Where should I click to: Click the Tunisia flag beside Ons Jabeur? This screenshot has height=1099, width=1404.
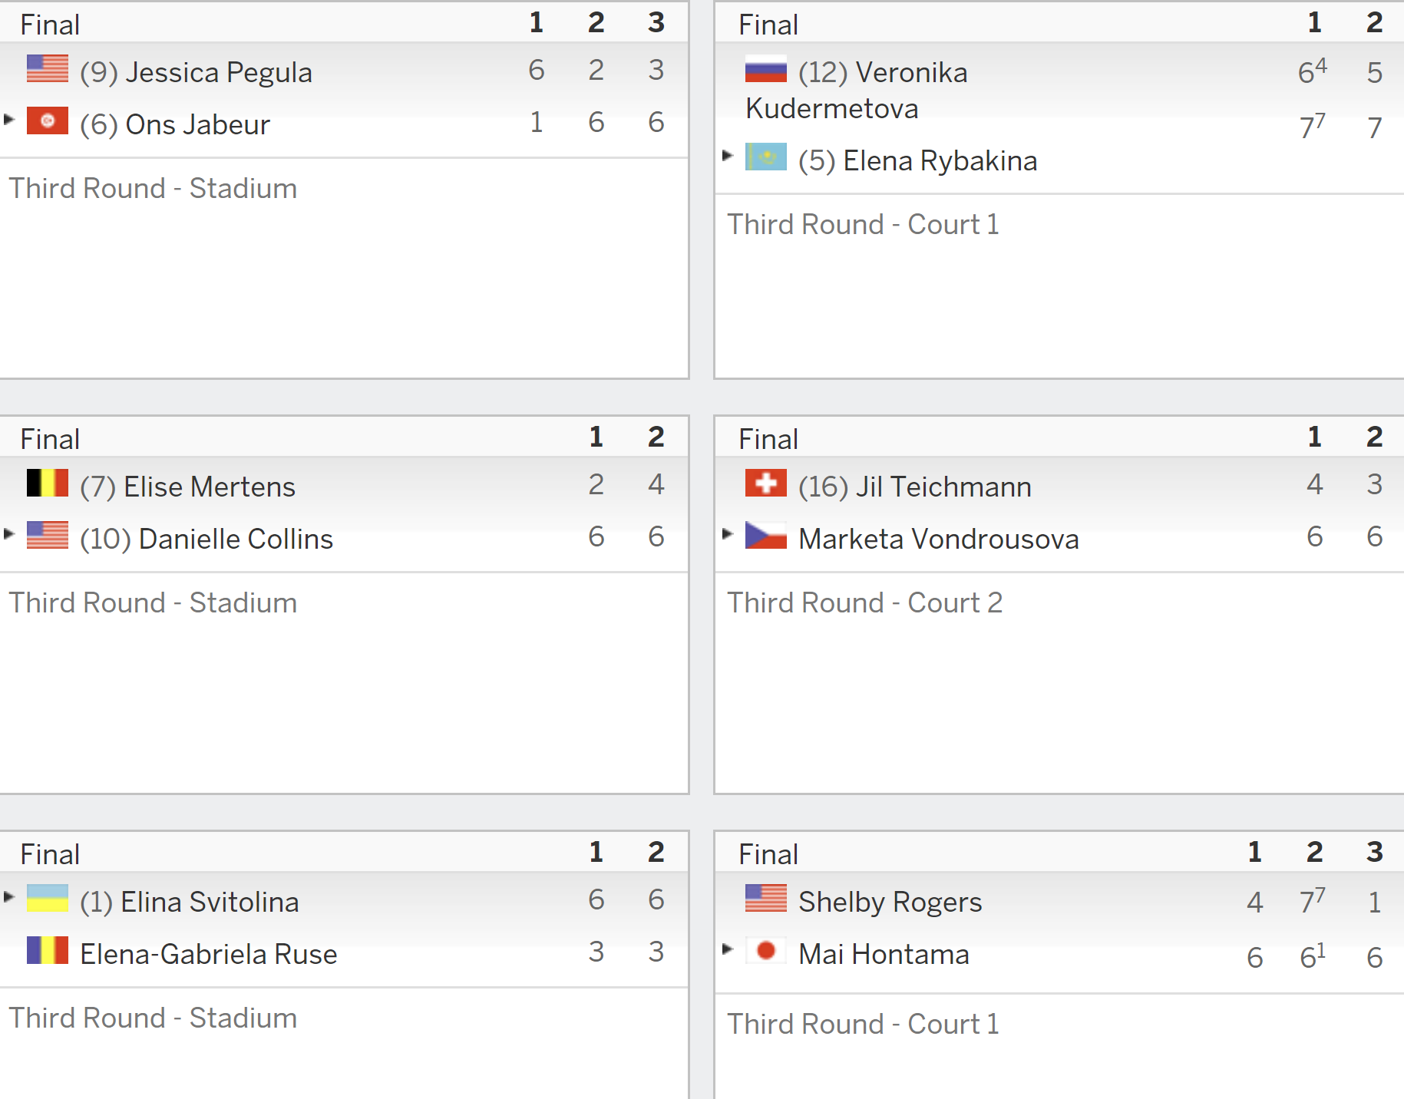[48, 121]
